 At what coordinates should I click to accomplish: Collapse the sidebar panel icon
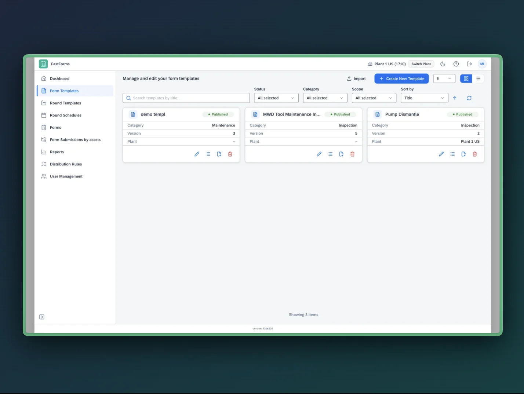point(42,317)
